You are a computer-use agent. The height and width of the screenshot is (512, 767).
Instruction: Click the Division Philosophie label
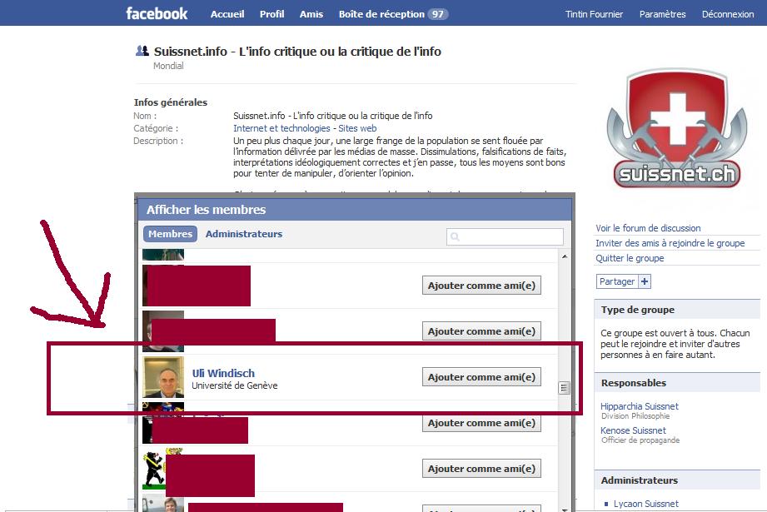click(635, 416)
